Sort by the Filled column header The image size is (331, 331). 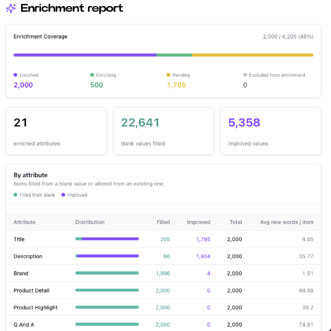point(163,222)
